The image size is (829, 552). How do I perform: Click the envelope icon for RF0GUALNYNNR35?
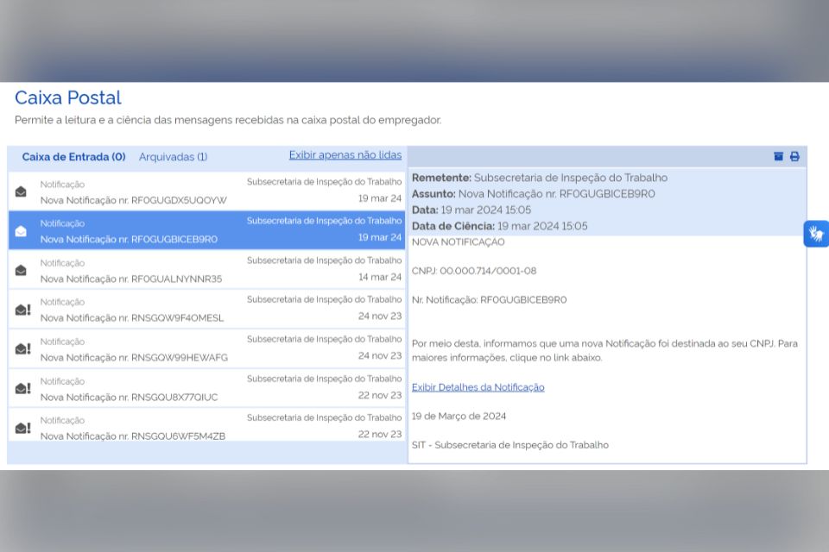[x=21, y=271]
